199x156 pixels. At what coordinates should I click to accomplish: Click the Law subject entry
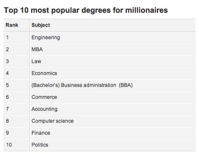tap(36, 61)
